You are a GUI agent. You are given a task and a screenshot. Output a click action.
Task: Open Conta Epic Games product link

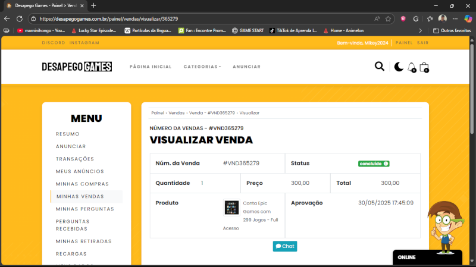pyautogui.click(x=250, y=215)
